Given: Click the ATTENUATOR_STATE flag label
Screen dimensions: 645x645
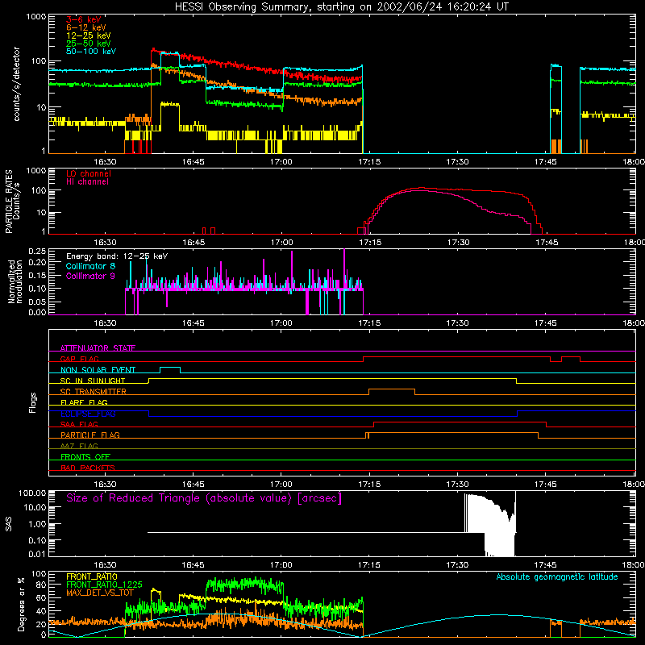Looking at the screenshot, I should coord(98,348).
